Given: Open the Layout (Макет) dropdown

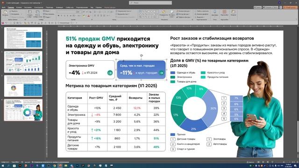Looking at the screenshot, I should coord(47,11).
